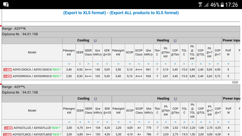
Task: Open PDF for AOYG12KXCA / ASYG12KXCA
Action: click(x=8, y=70)
